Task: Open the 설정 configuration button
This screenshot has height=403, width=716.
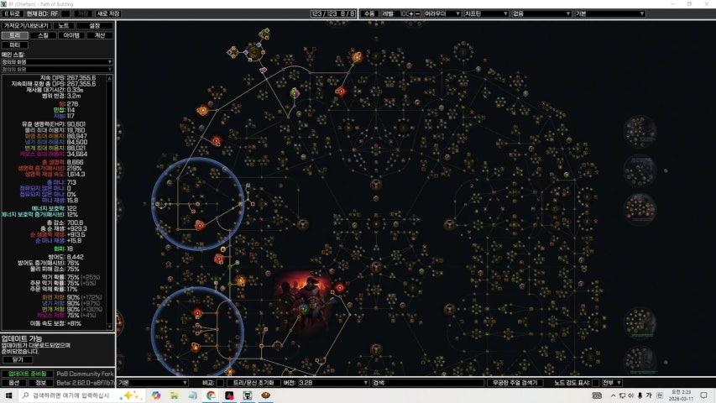Action: pyautogui.click(x=95, y=25)
